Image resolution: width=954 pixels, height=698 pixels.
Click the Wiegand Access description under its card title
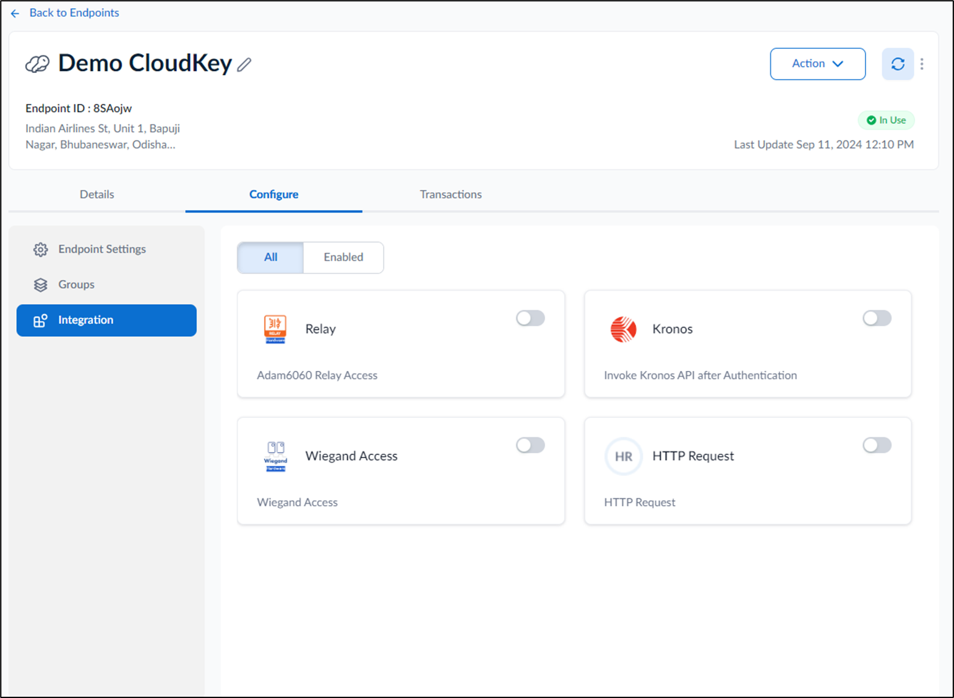(x=297, y=503)
